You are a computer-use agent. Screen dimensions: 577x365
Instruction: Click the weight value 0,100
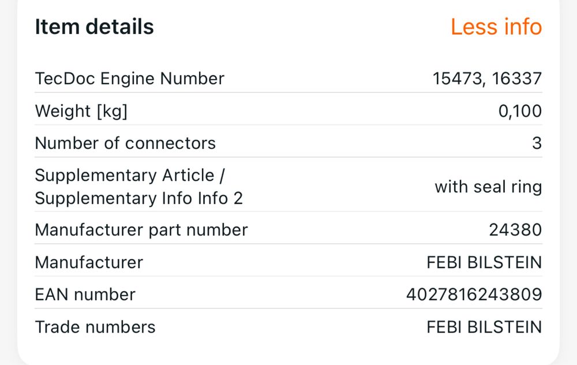520,111
